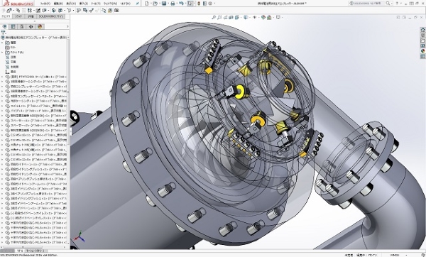Click the Print icon in top toolbar
The height and width of the screenshot is (257, 426).
pyautogui.click(x=173, y=4)
